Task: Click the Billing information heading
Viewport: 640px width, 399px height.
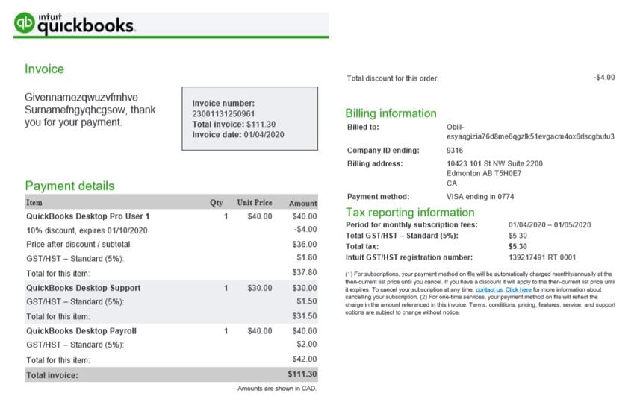Action: pos(391,113)
